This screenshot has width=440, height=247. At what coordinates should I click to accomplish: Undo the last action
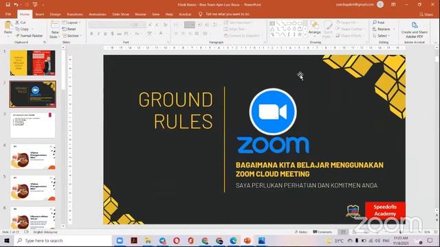click(x=16, y=5)
